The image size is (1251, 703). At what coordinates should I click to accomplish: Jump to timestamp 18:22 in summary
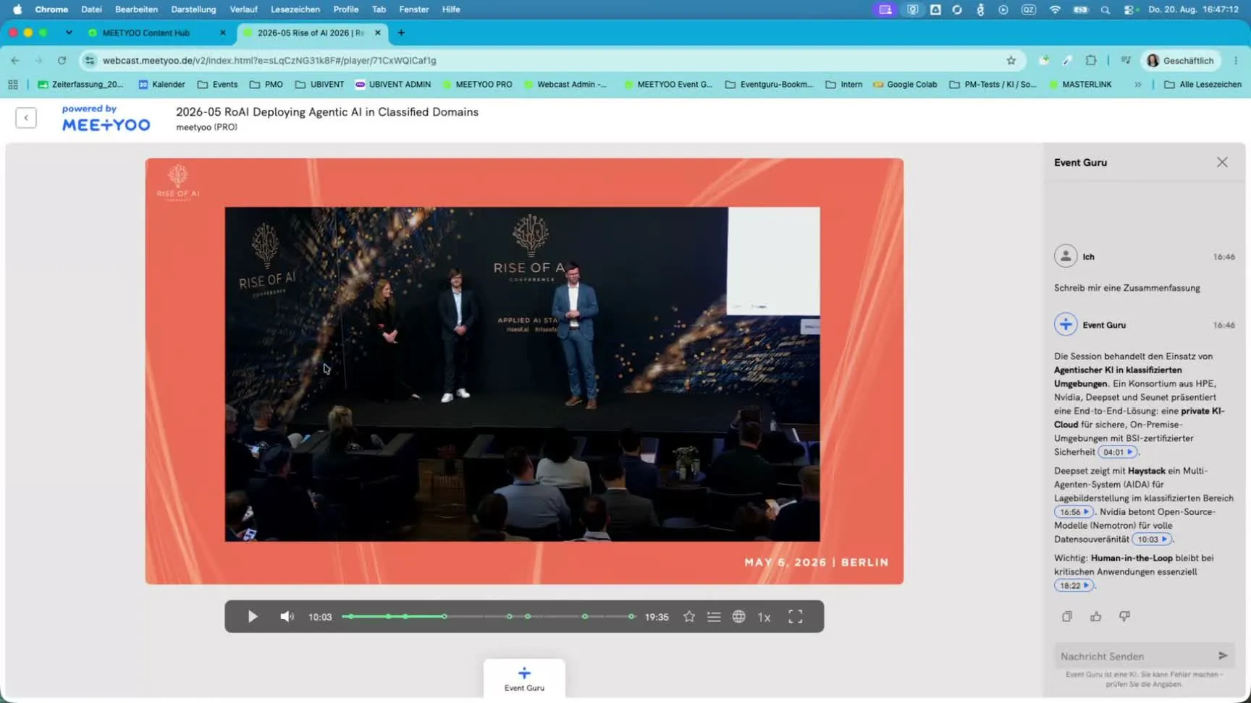[1074, 586]
